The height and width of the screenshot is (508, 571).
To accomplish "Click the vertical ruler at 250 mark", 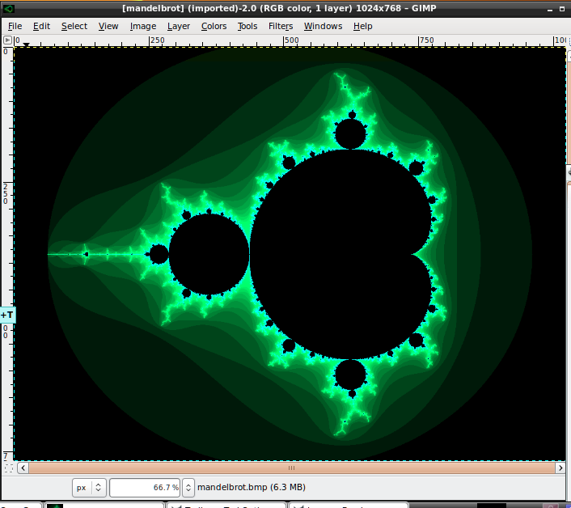I will click(6, 193).
